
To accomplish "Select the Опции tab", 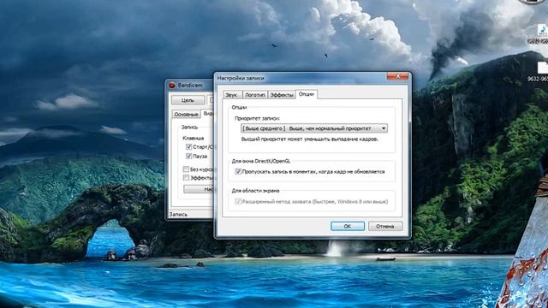I will pos(307,94).
